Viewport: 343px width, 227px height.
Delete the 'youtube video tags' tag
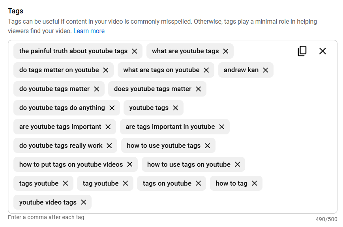[83, 203]
